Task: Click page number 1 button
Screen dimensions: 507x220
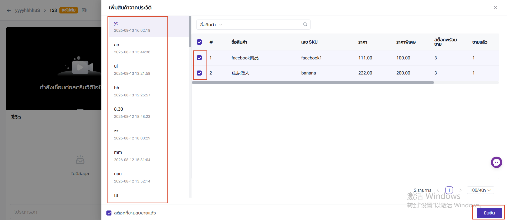Action: (449, 190)
